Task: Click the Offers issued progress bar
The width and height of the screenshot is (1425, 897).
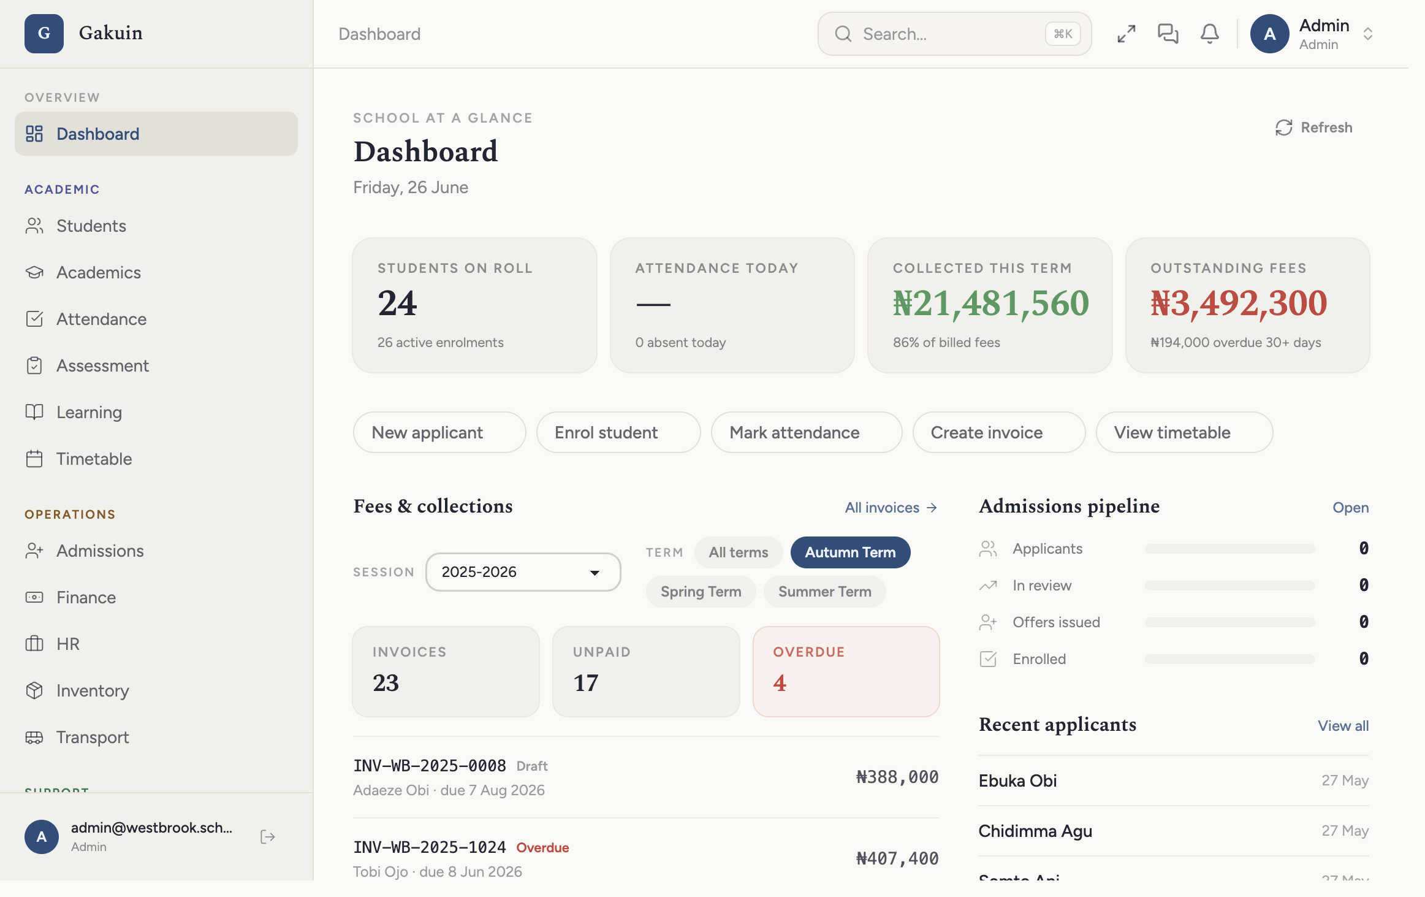Action: click(x=1229, y=622)
